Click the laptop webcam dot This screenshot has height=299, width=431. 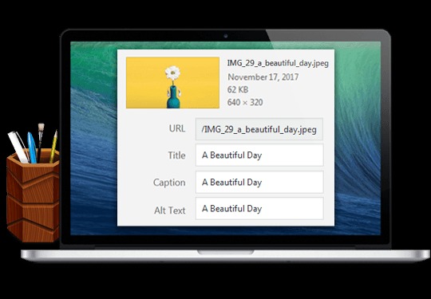[x=225, y=36]
